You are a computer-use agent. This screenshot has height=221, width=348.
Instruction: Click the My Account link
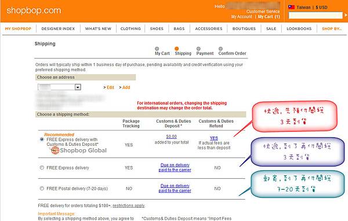[x=242, y=17]
